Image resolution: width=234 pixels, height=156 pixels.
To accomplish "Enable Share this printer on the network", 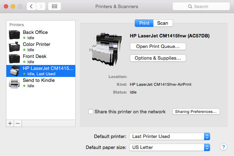I will pos(91,112).
